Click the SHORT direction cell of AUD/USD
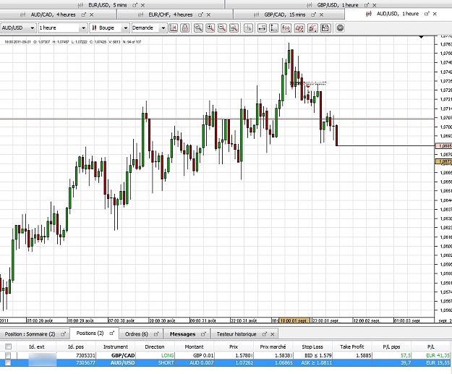Screen dimensions: 452x374 [155, 363]
